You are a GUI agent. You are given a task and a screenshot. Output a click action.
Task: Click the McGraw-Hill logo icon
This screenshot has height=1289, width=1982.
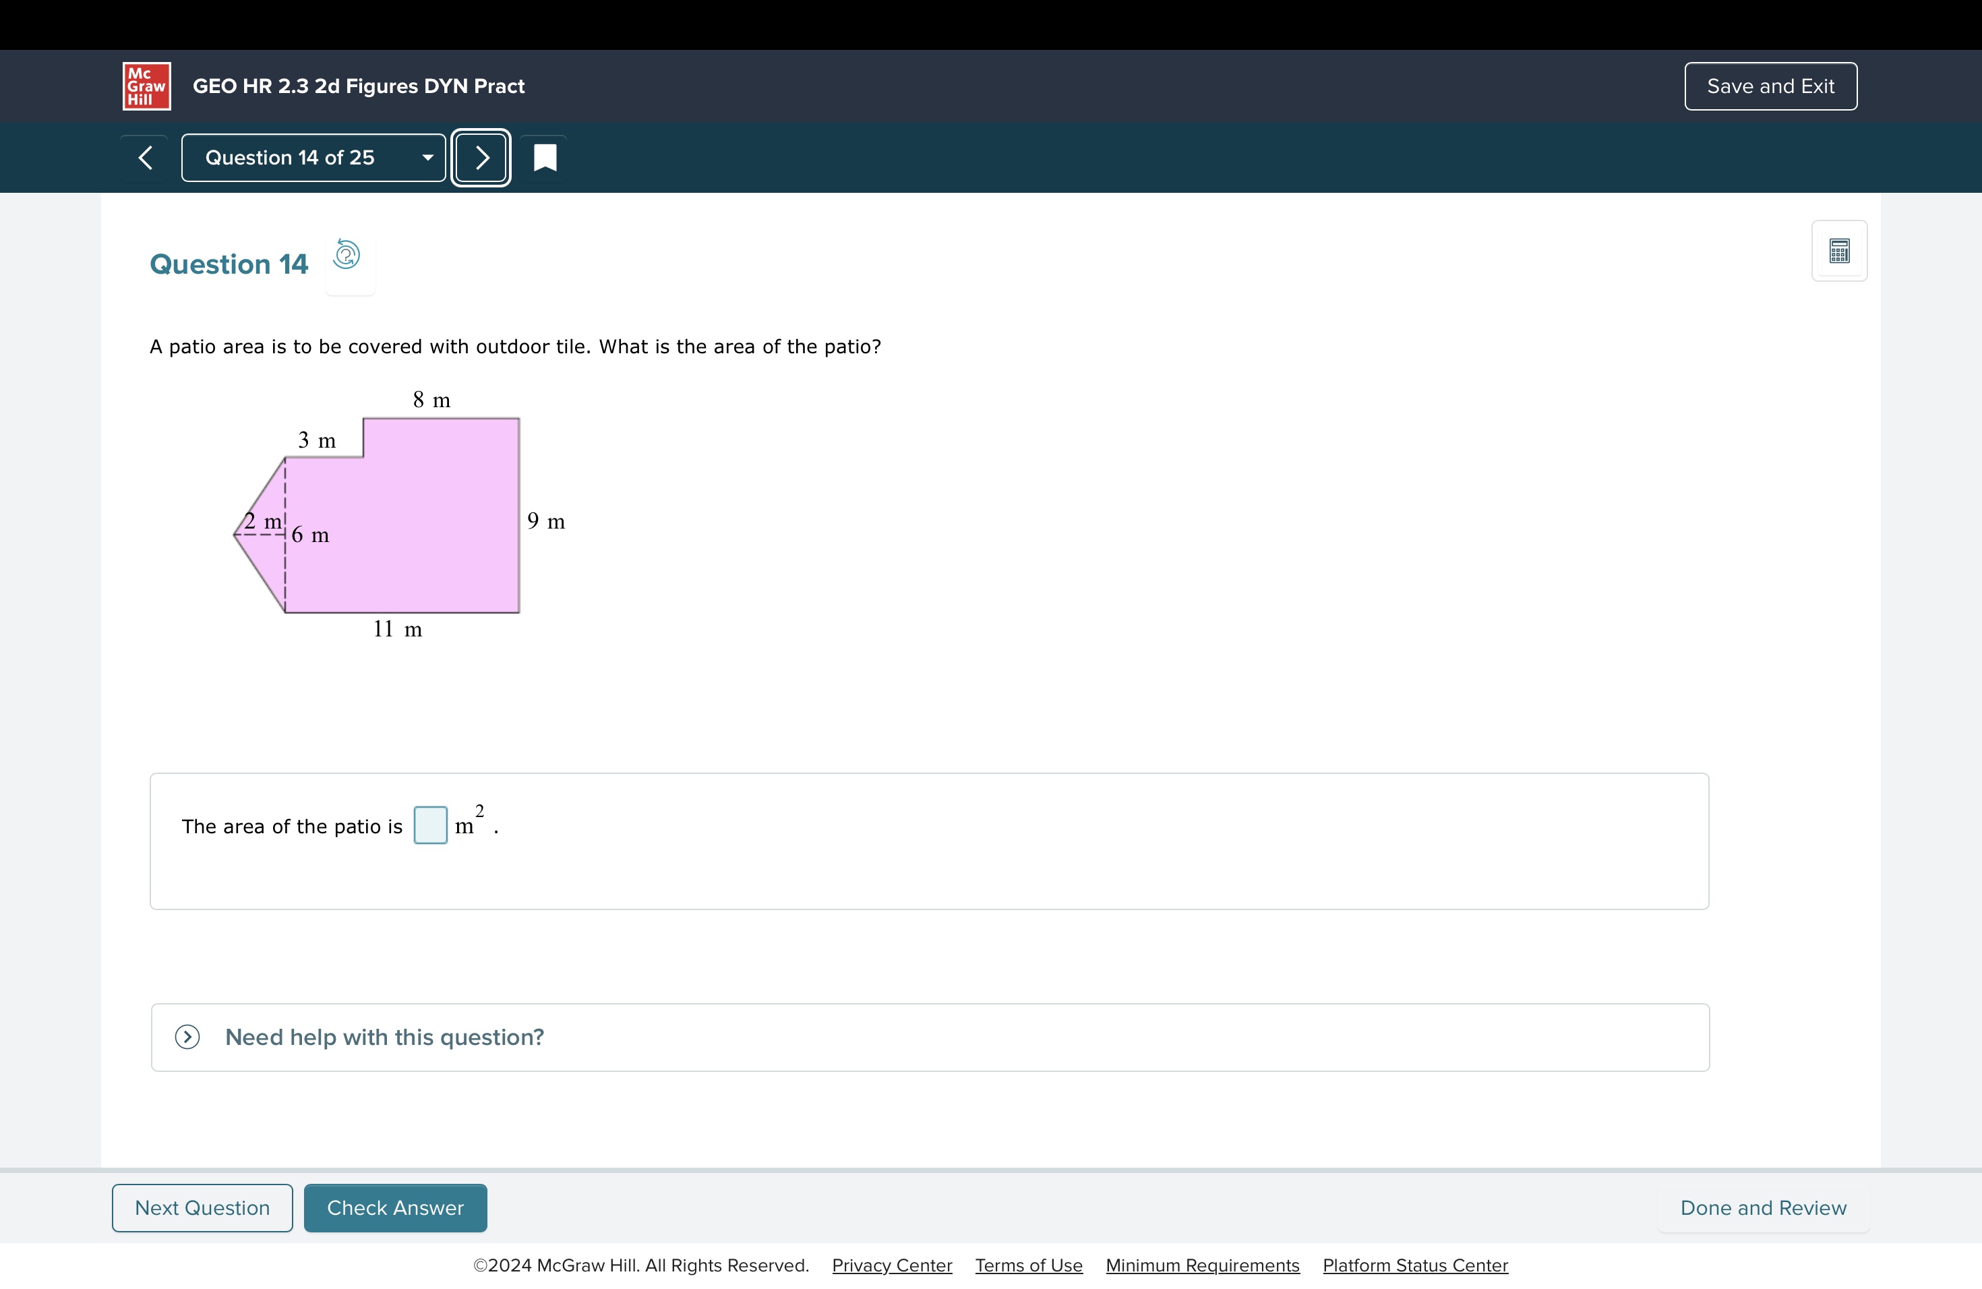[x=144, y=85]
